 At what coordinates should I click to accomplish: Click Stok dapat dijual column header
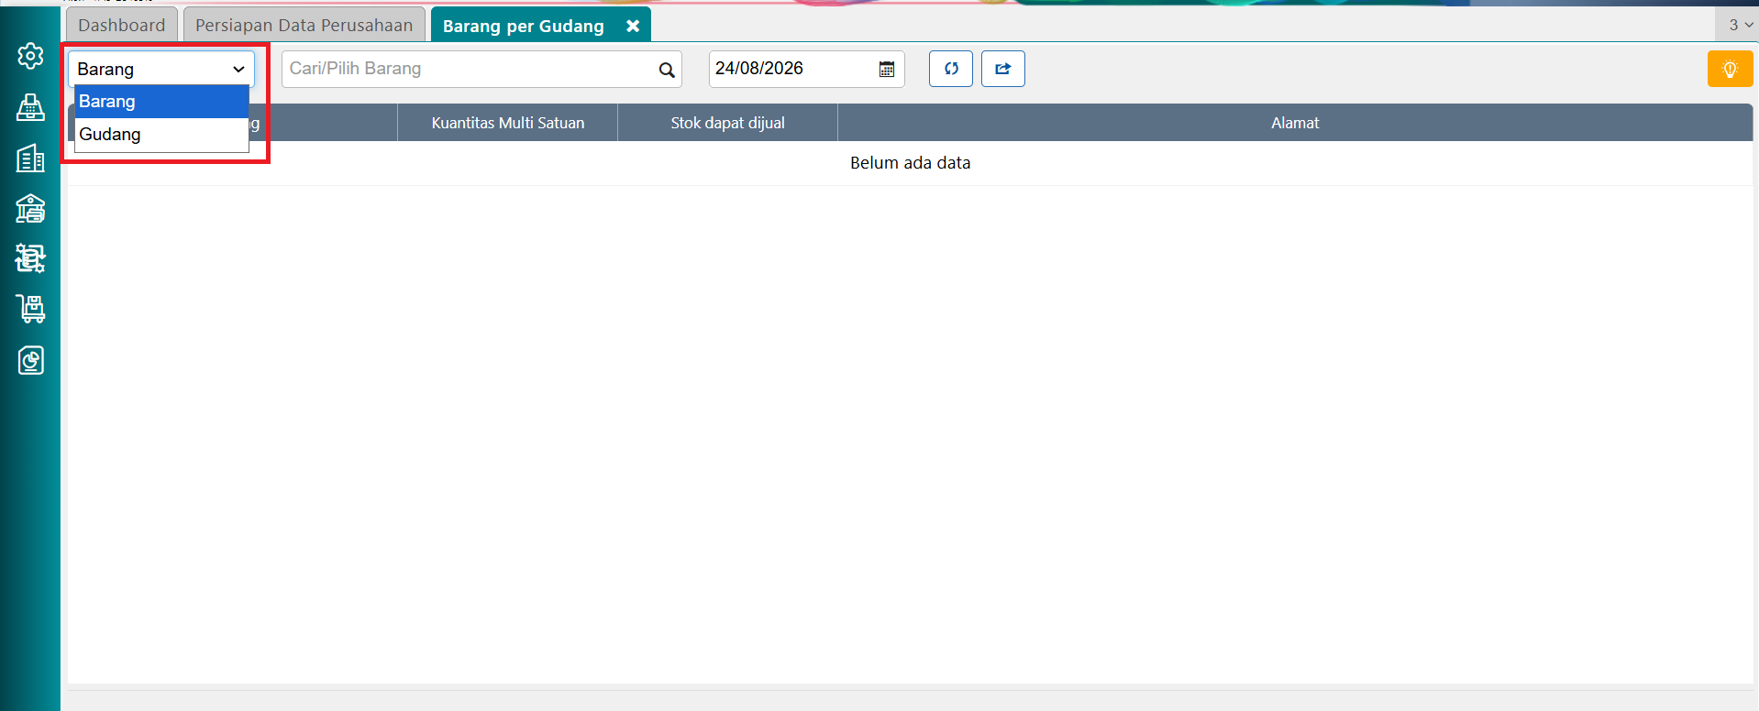pyautogui.click(x=728, y=123)
